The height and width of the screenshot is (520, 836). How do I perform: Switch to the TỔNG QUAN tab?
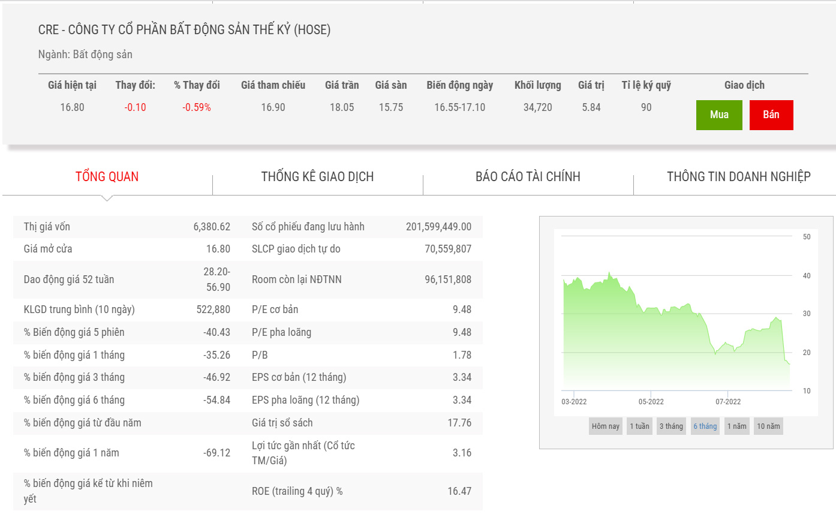point(107,176)
